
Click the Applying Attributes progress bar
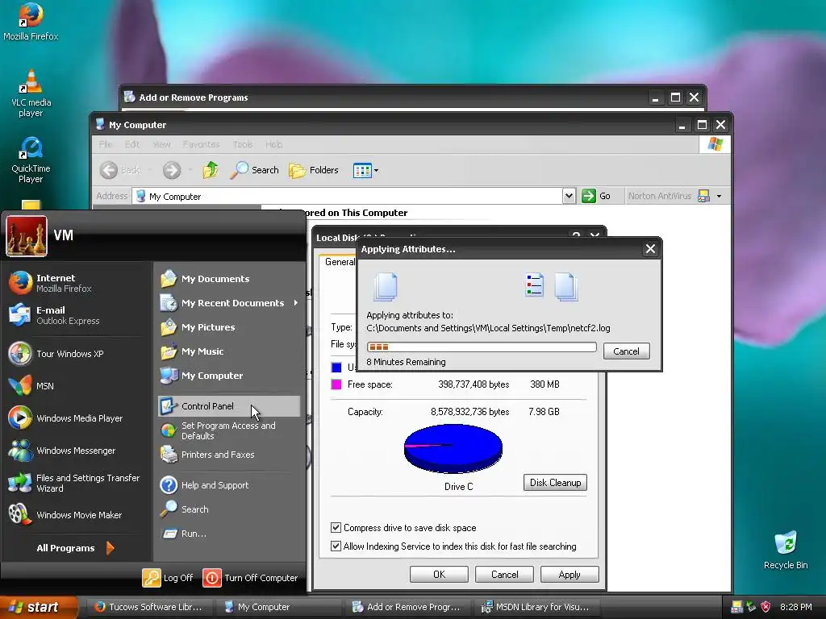[482, 347]
